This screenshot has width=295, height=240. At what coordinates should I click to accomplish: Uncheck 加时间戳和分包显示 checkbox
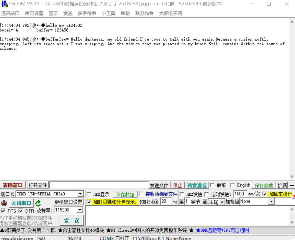click(89, 202)
